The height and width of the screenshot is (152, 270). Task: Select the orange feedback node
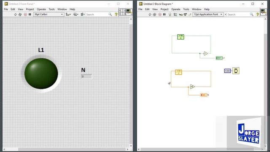[178, 72]
